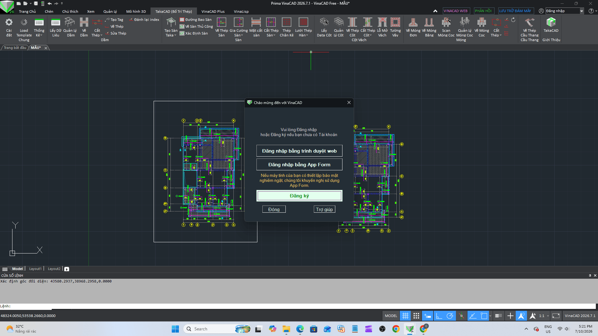The height and width of the screenshot is (336, 598).
Task: Toggle snap mode dots icon
Action: pos(416,316)
